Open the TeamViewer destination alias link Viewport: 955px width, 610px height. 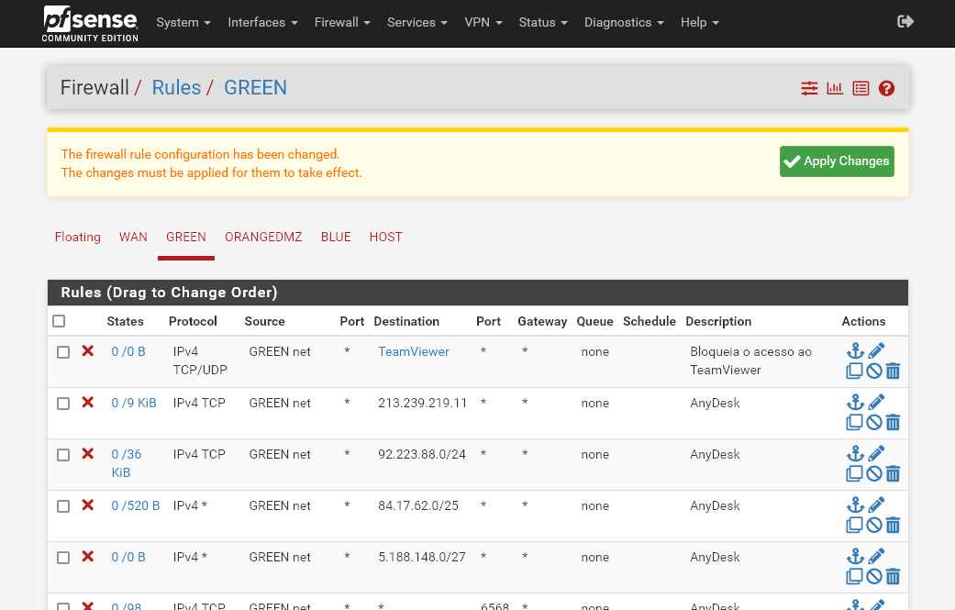point(413,351)
